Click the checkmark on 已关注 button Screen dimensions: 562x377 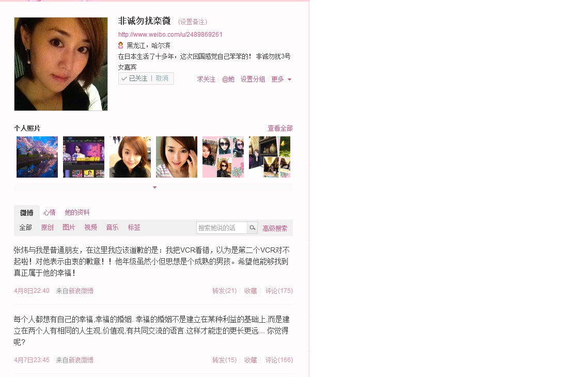(x=124, y=78)
